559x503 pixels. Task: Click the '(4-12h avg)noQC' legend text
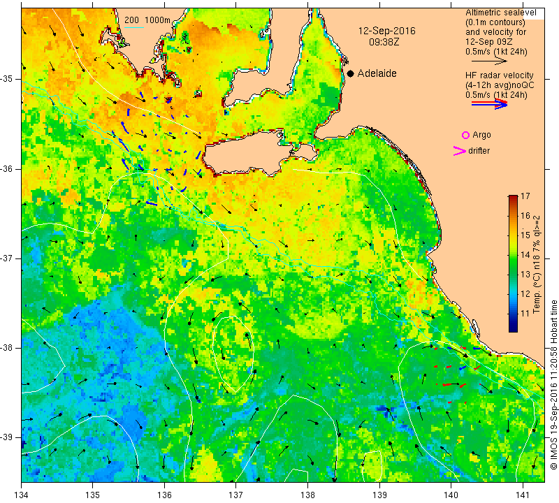[x=500, y=85]
